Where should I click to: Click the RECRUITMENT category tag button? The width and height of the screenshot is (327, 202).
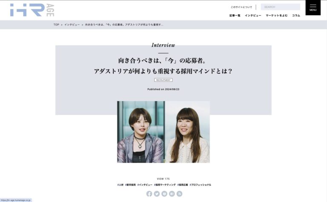[163, 80]
